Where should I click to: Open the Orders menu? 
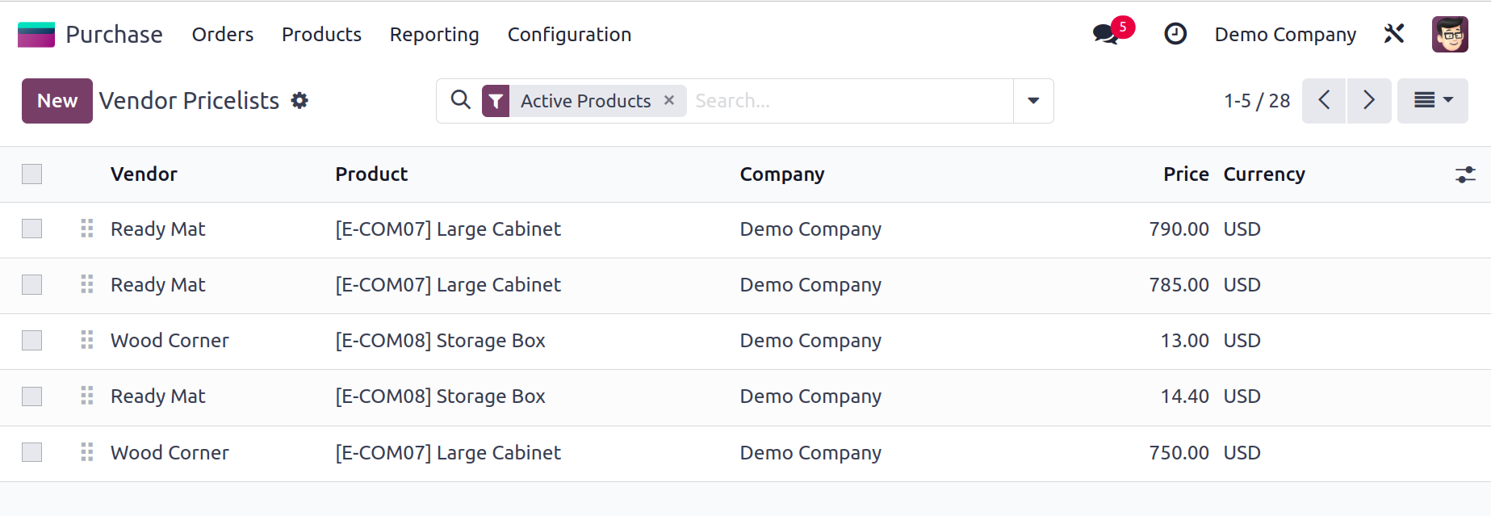(x=223, y=35)
